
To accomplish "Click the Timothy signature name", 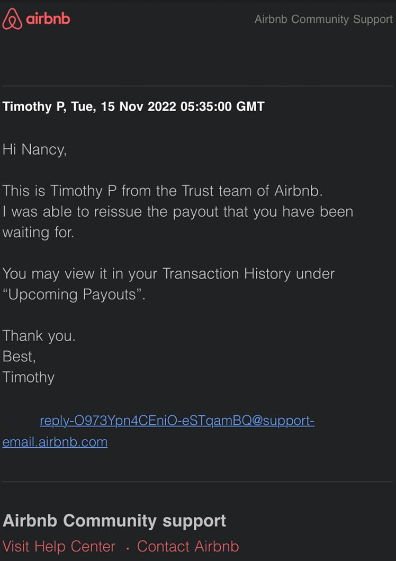I will tap(29, 378).
